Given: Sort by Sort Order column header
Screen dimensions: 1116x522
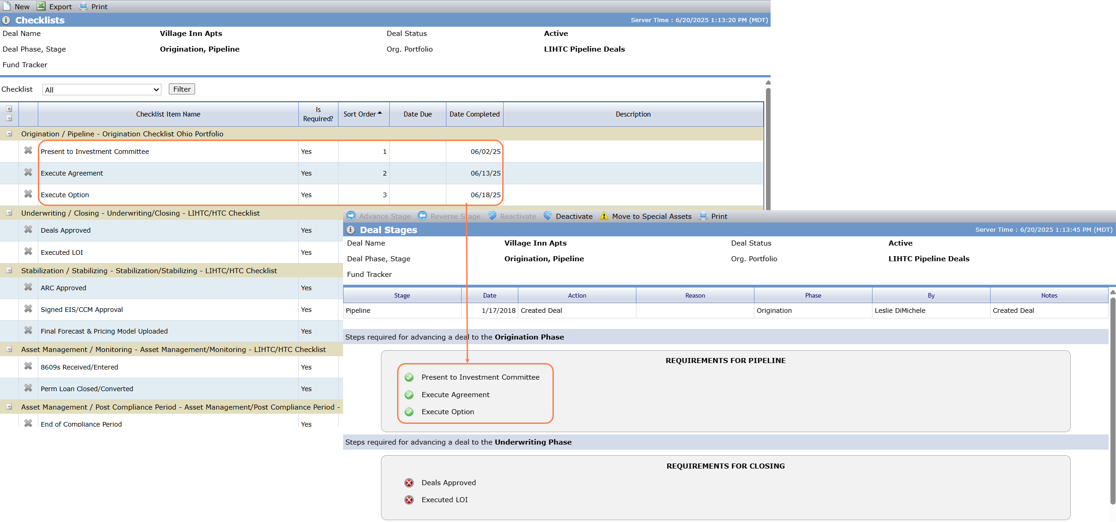Looking at the screenshot, I should click(363, 114).
